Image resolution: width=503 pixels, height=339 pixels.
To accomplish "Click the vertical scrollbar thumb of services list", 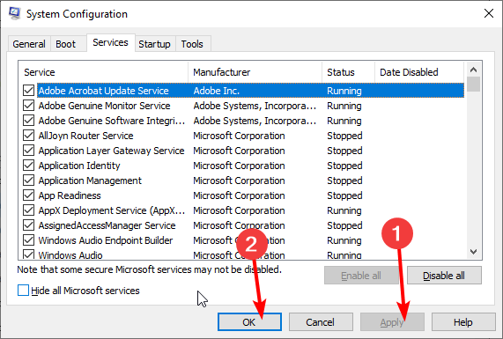I will (x=473, y=84).
